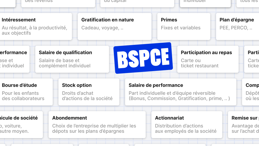
Task: Select the Primes card
Action: (x=184, y=26)
